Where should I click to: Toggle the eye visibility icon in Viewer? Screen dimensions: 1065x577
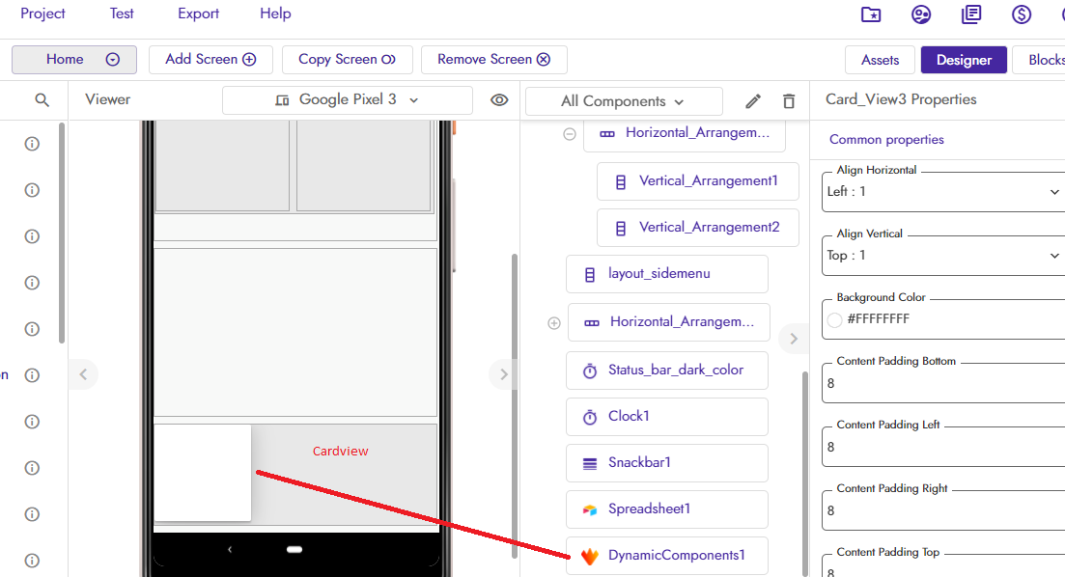(499, 100)
